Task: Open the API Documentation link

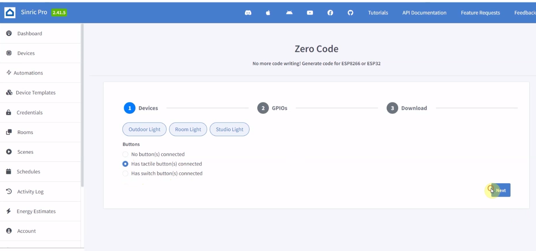Action: [x=424, y=13]
